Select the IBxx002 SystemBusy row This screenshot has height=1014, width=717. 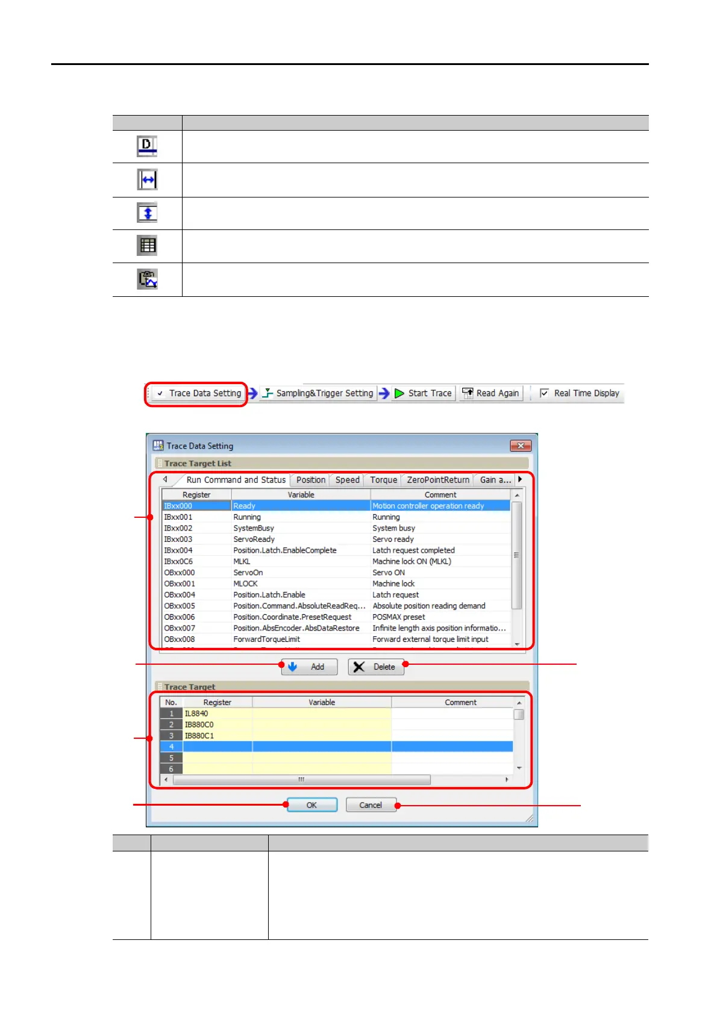point(336,528)
